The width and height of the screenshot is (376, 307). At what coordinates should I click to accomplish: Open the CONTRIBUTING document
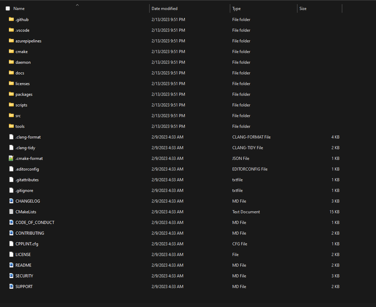[30, 233]
